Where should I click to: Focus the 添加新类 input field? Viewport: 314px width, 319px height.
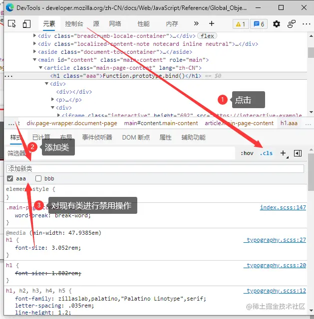tap(155, 168)
